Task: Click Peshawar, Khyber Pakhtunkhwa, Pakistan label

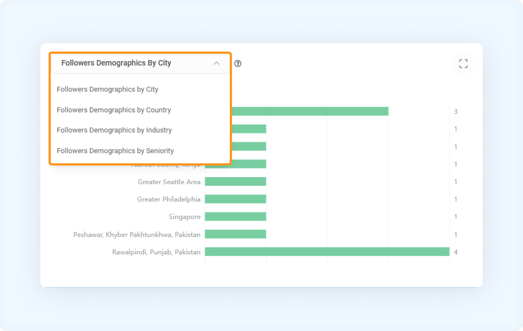Action: [x=137, y=234]
